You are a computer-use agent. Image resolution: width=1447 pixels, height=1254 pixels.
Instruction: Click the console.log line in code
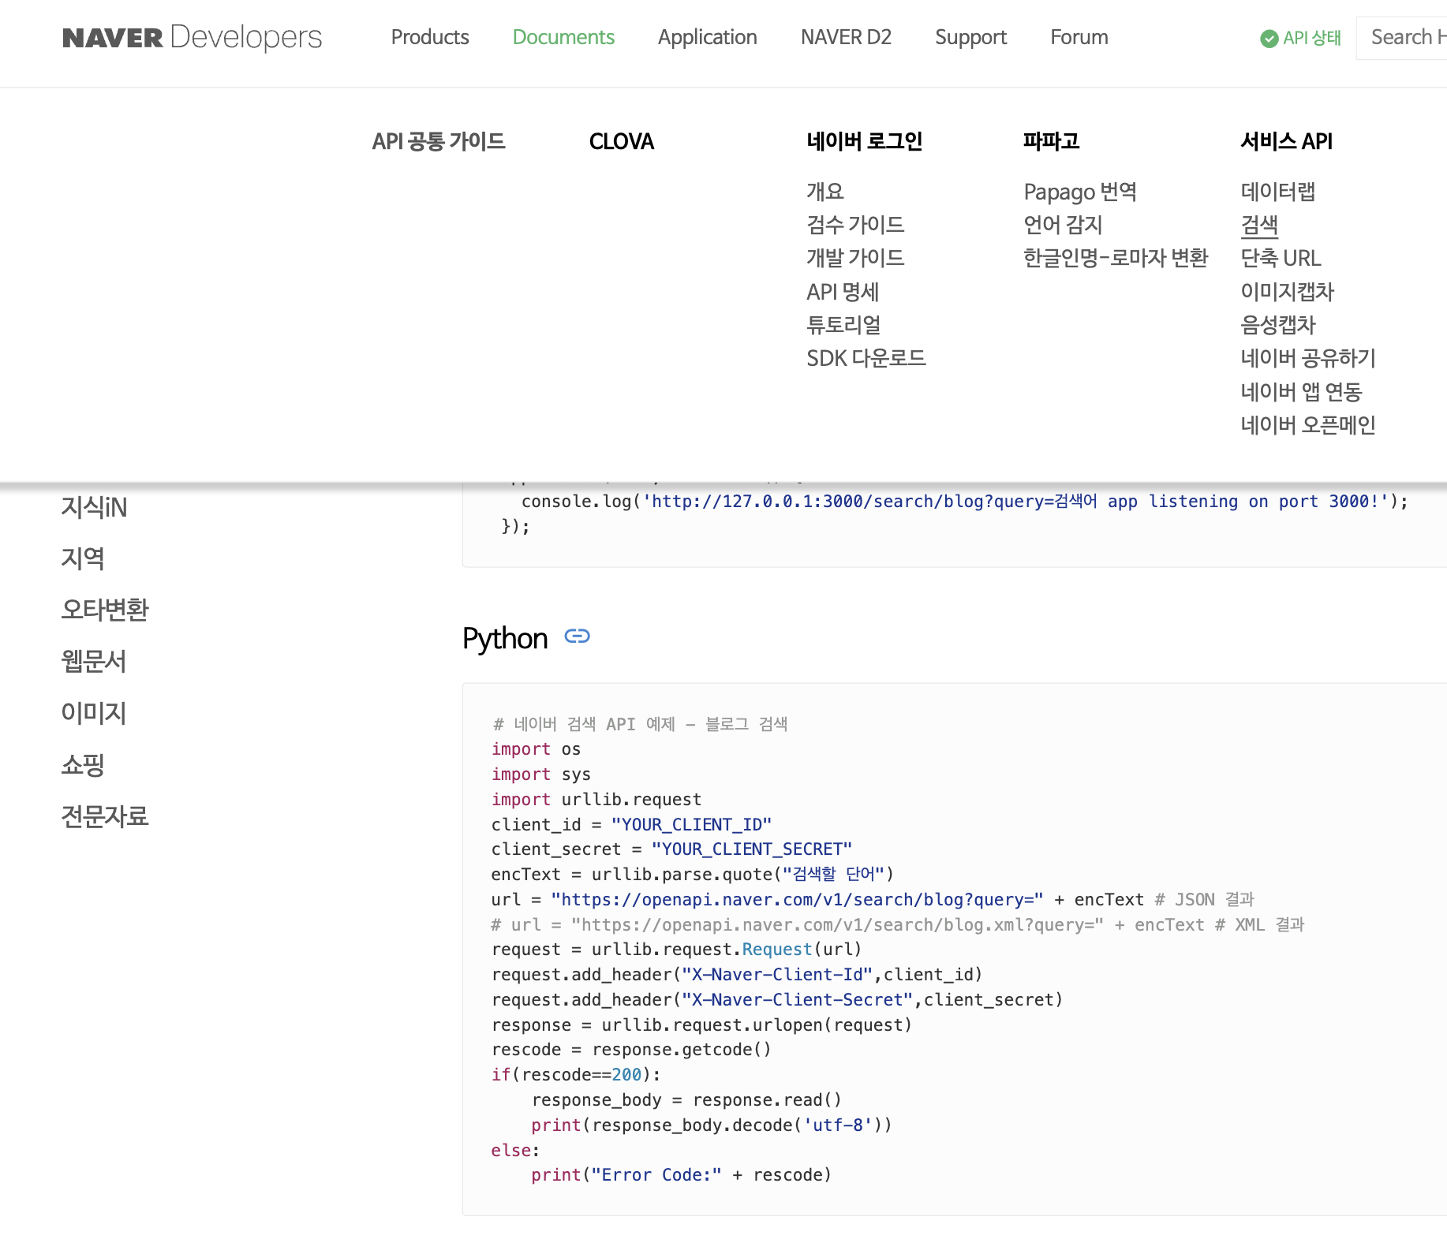964,502
